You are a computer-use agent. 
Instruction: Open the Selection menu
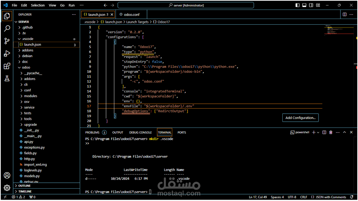(38, 5)
